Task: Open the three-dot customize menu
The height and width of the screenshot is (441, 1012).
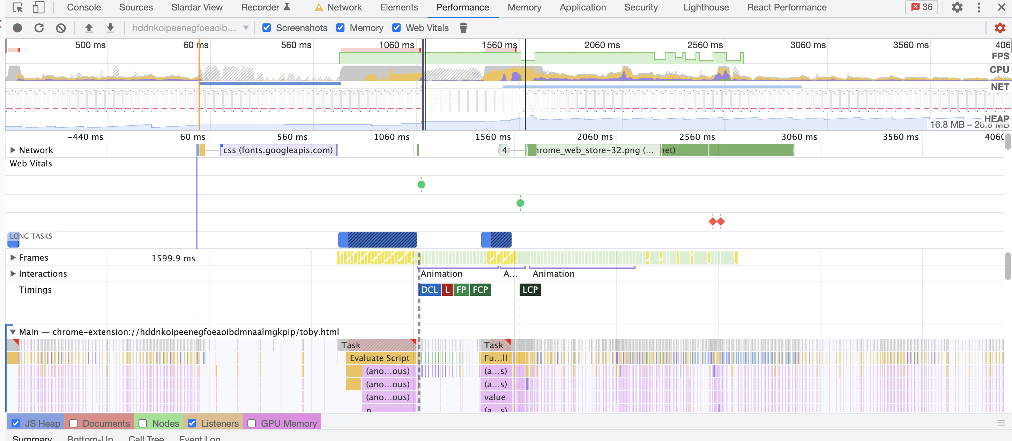Action: point(978,7)
